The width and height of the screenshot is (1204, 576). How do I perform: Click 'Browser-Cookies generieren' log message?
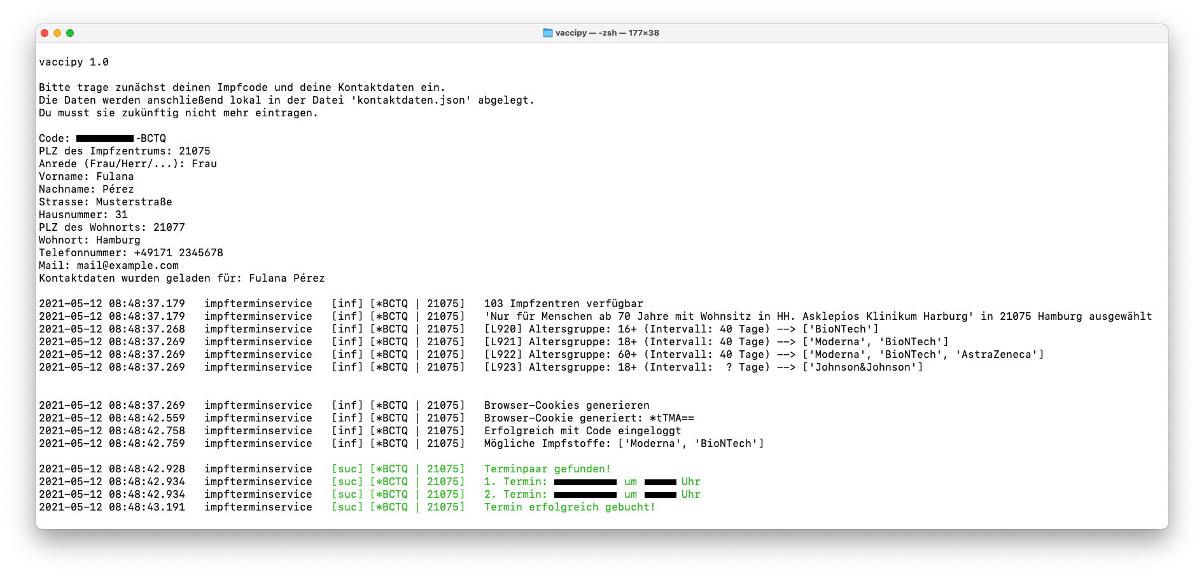coord(567,406)
